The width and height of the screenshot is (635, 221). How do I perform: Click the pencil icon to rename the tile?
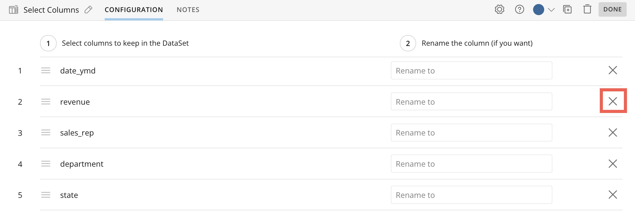pyautogui.click(x=88, y=10)
